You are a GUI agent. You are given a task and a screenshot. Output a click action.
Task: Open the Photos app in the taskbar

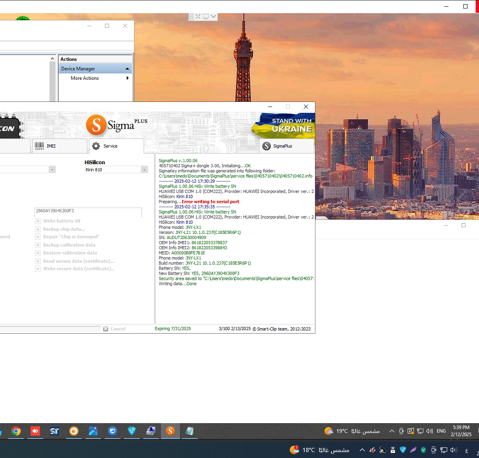[x=93, y=431]
